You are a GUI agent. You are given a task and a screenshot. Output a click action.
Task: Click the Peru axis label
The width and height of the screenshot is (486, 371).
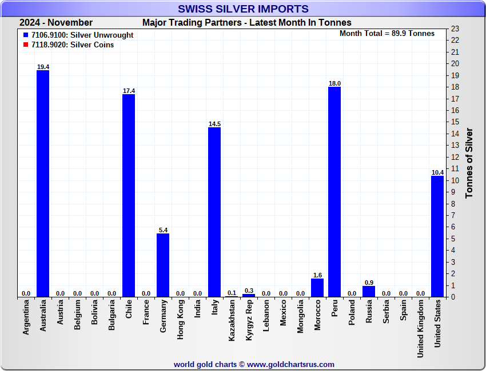(334, 308)
